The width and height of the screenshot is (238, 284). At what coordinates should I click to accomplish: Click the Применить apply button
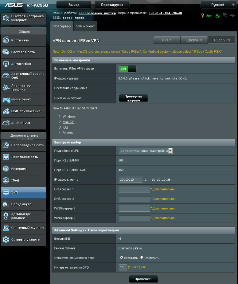143,279
